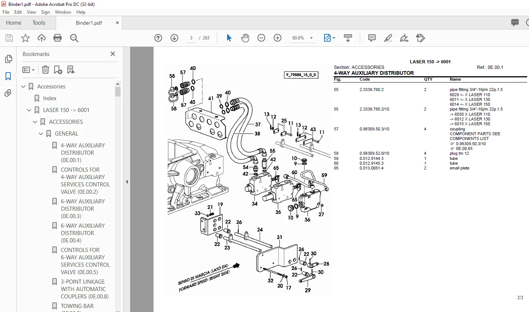
Task: Choose the Selection arrow tool
Action: click(229, 38)
